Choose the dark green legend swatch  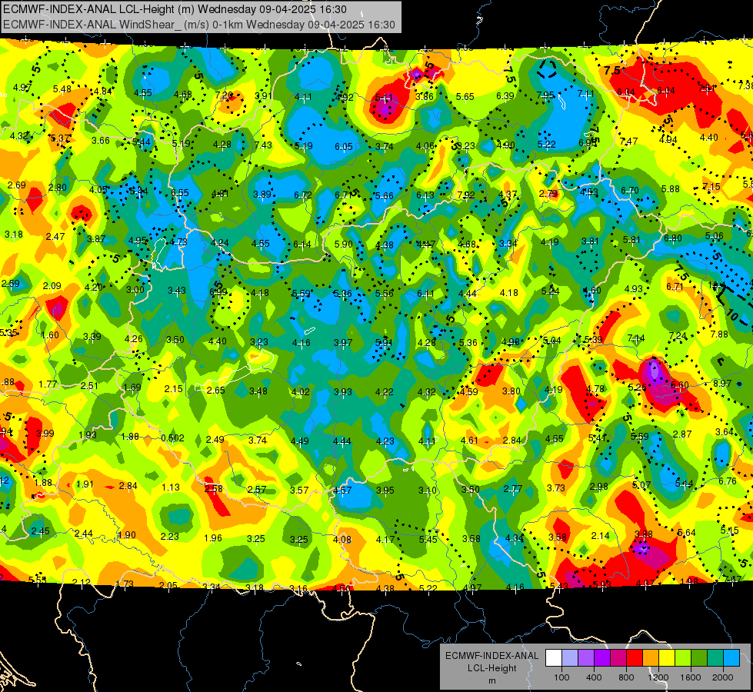(x=699, y=658)
